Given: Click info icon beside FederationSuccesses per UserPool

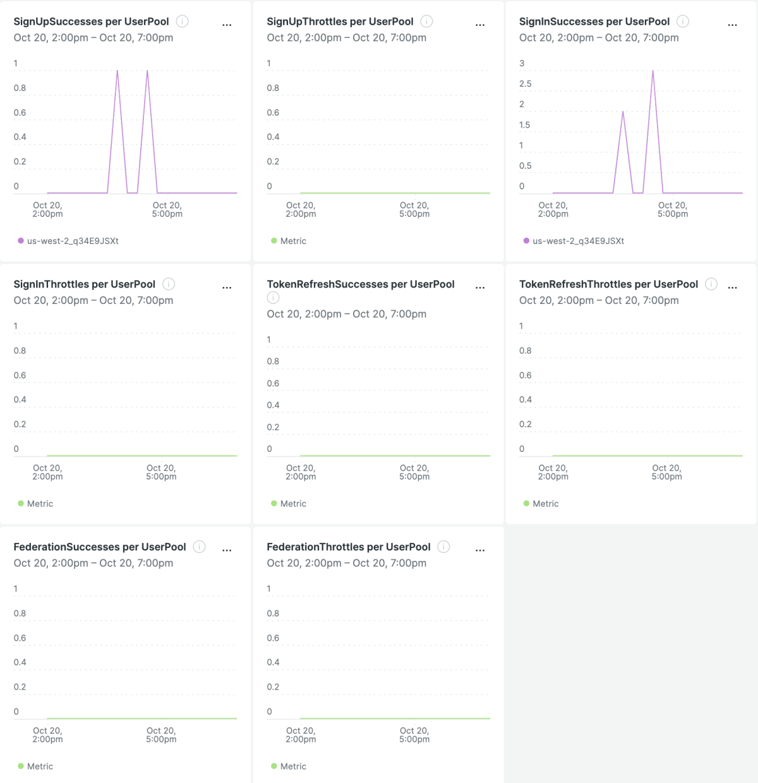Looking at the screenshot, I should pos(199,547).
